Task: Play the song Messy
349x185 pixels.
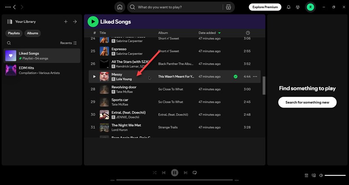Action: pos(94,77)
